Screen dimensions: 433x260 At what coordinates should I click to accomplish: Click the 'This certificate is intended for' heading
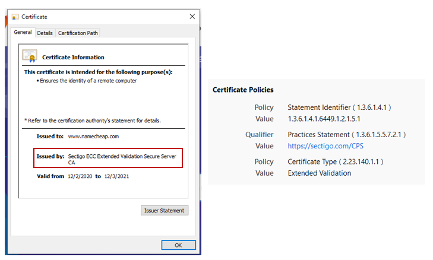(x=99, y=72)
